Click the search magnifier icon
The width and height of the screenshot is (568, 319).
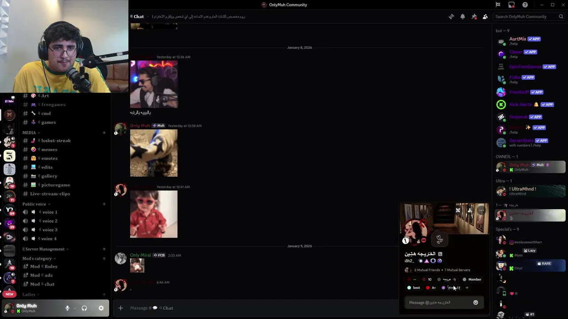click(561, 16)
